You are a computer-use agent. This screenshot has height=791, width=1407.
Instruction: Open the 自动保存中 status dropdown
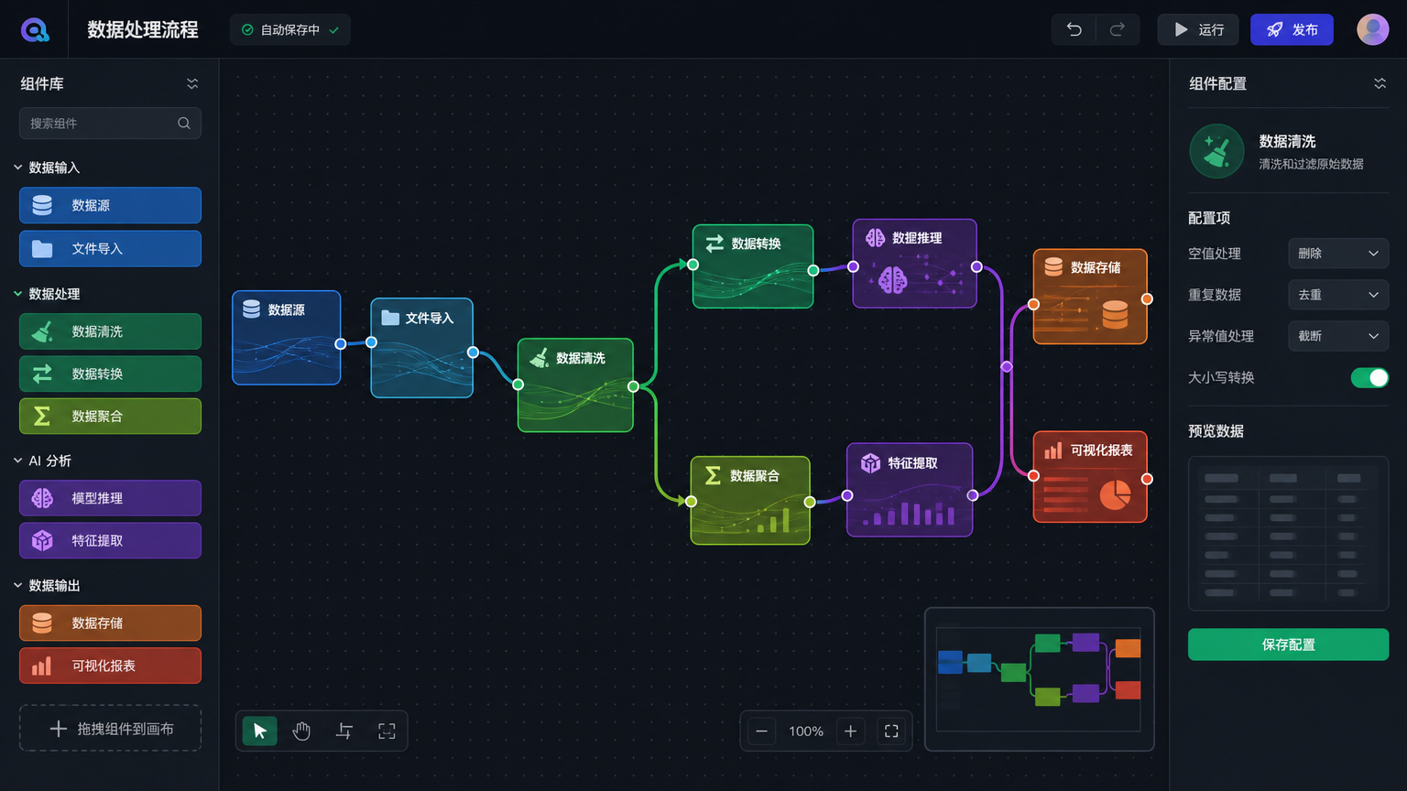[x=289, y=29]
